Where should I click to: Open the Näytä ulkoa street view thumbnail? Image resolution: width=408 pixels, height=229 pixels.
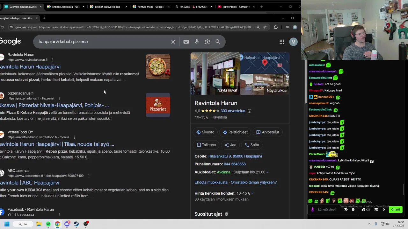tap(265, 85)
